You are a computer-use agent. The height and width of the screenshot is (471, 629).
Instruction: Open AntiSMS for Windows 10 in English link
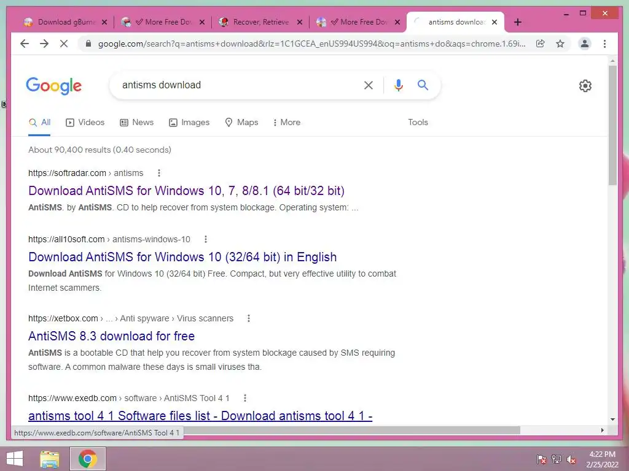click(182, 257)
